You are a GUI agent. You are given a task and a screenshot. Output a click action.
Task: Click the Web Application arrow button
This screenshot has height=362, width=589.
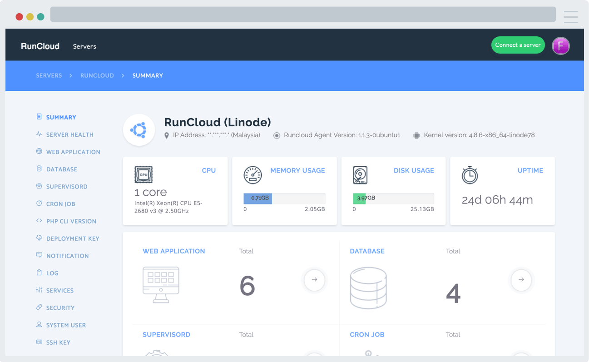[x=314, y=280]
